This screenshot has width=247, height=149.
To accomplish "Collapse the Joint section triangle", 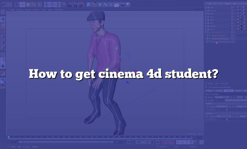I will point(207,113).
